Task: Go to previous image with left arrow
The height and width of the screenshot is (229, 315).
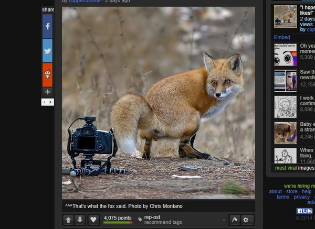Action: (45, 102)
